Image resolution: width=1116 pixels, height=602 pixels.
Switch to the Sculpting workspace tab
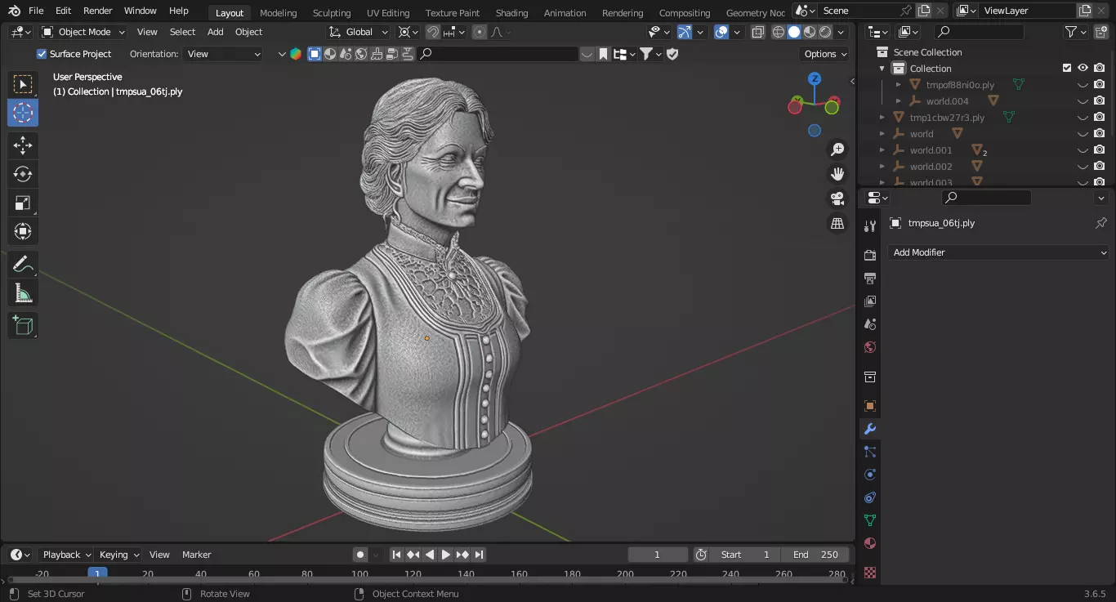pyautogui.click(x=332, y=12)
